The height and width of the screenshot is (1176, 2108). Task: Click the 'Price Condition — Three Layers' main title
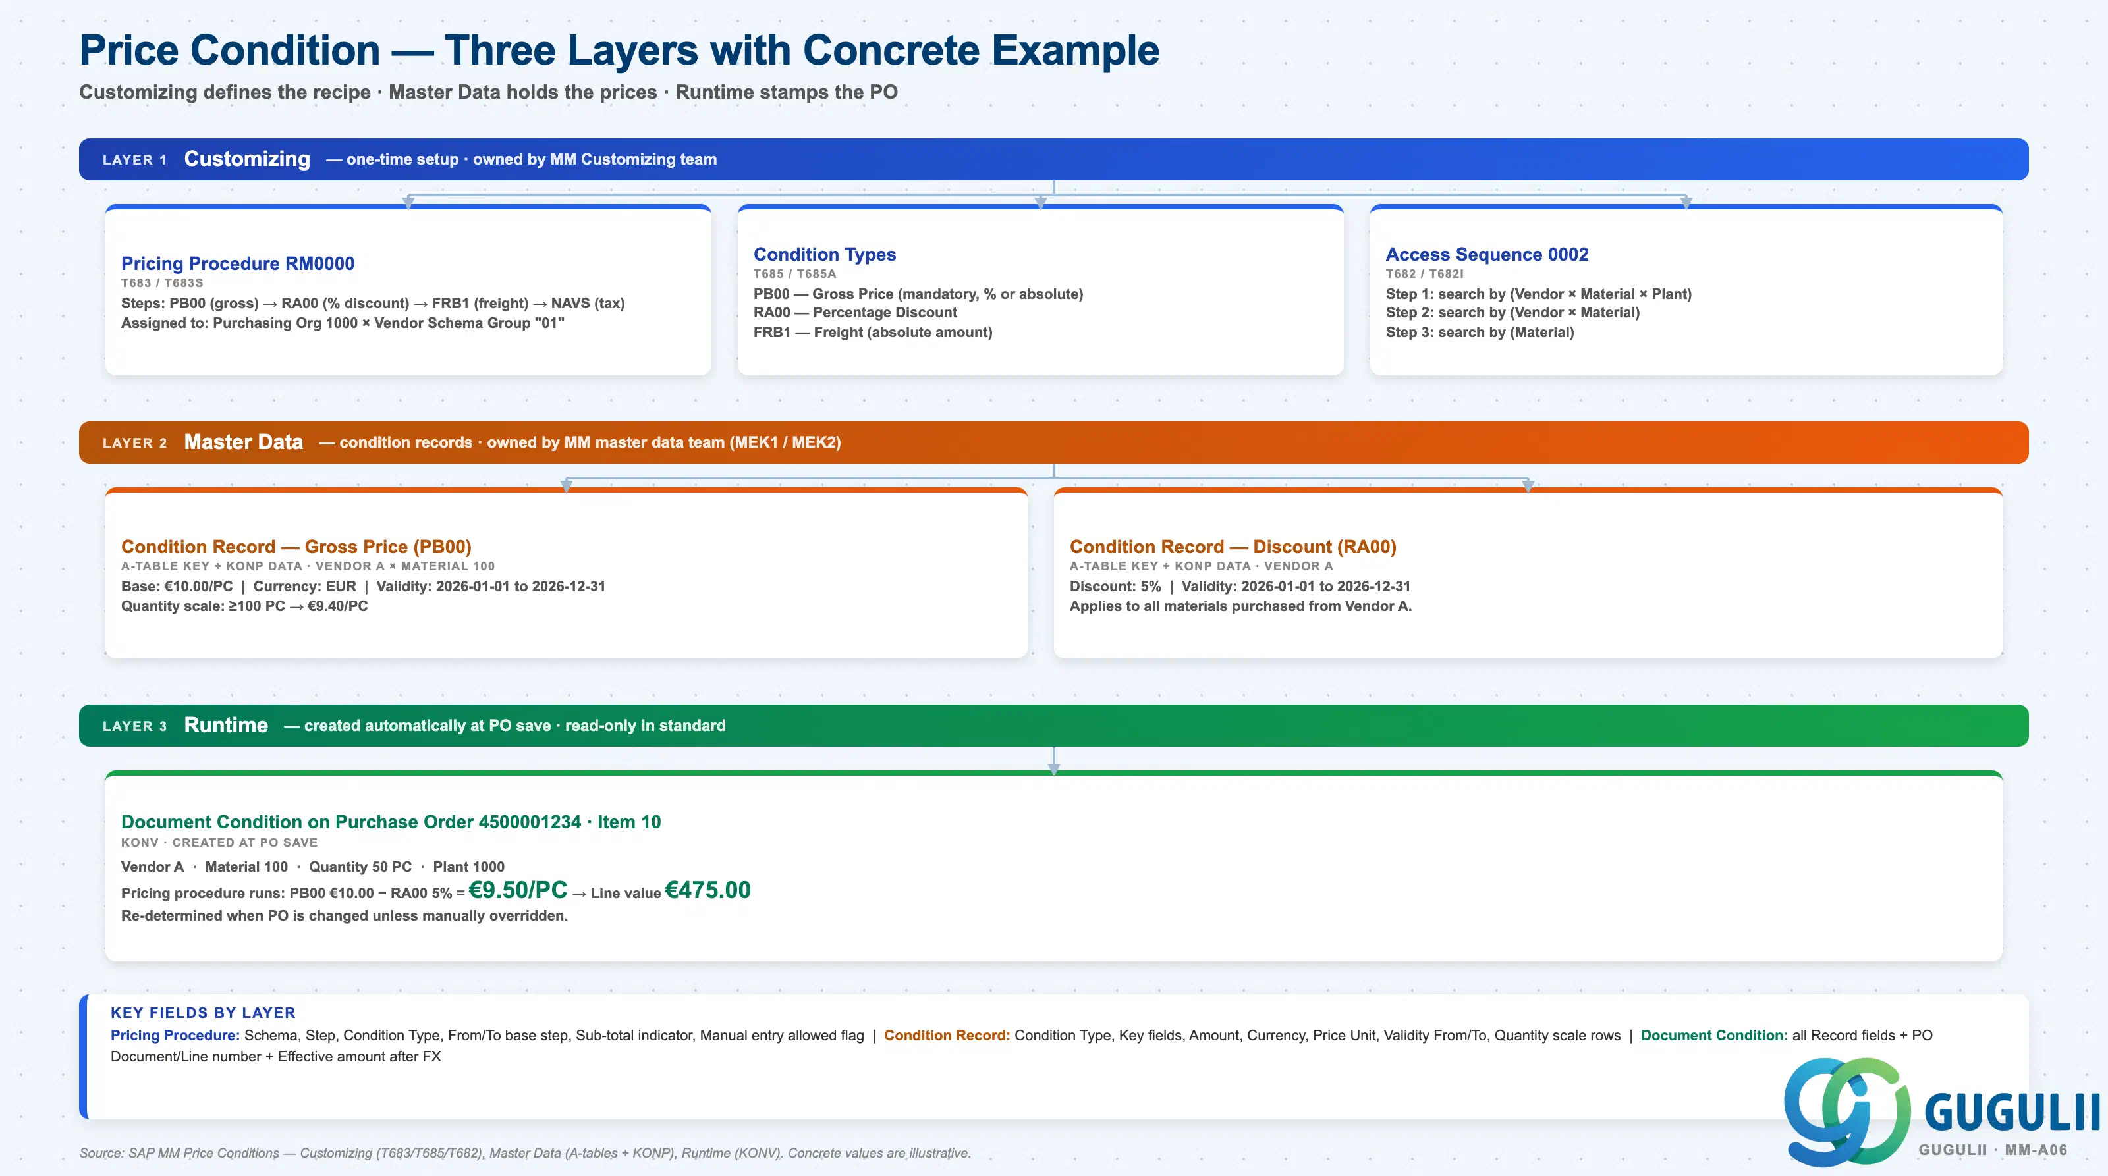click(x=619, y=51)
